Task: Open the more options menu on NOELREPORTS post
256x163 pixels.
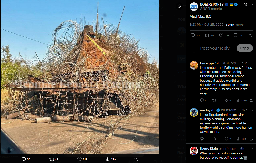Action: pos(251,4)
